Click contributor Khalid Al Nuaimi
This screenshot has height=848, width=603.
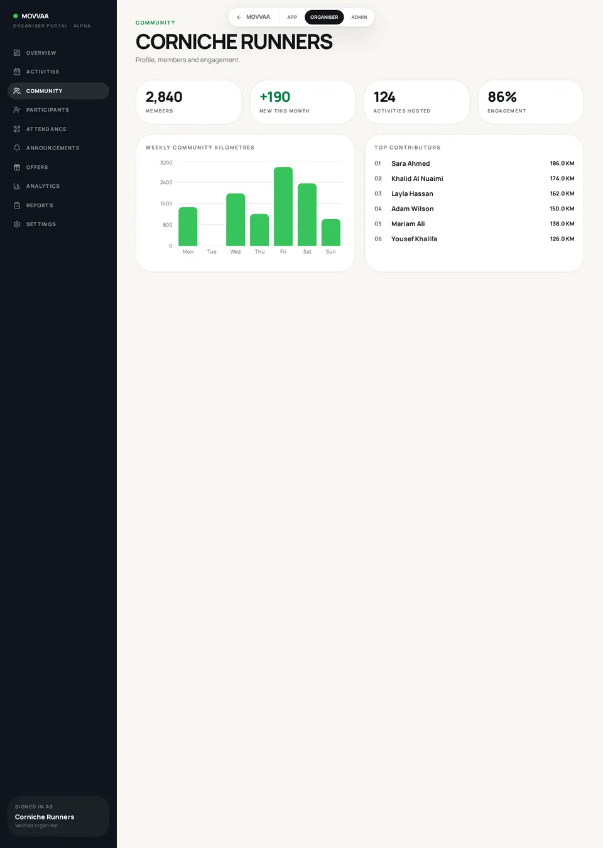[x=417, y=178]
